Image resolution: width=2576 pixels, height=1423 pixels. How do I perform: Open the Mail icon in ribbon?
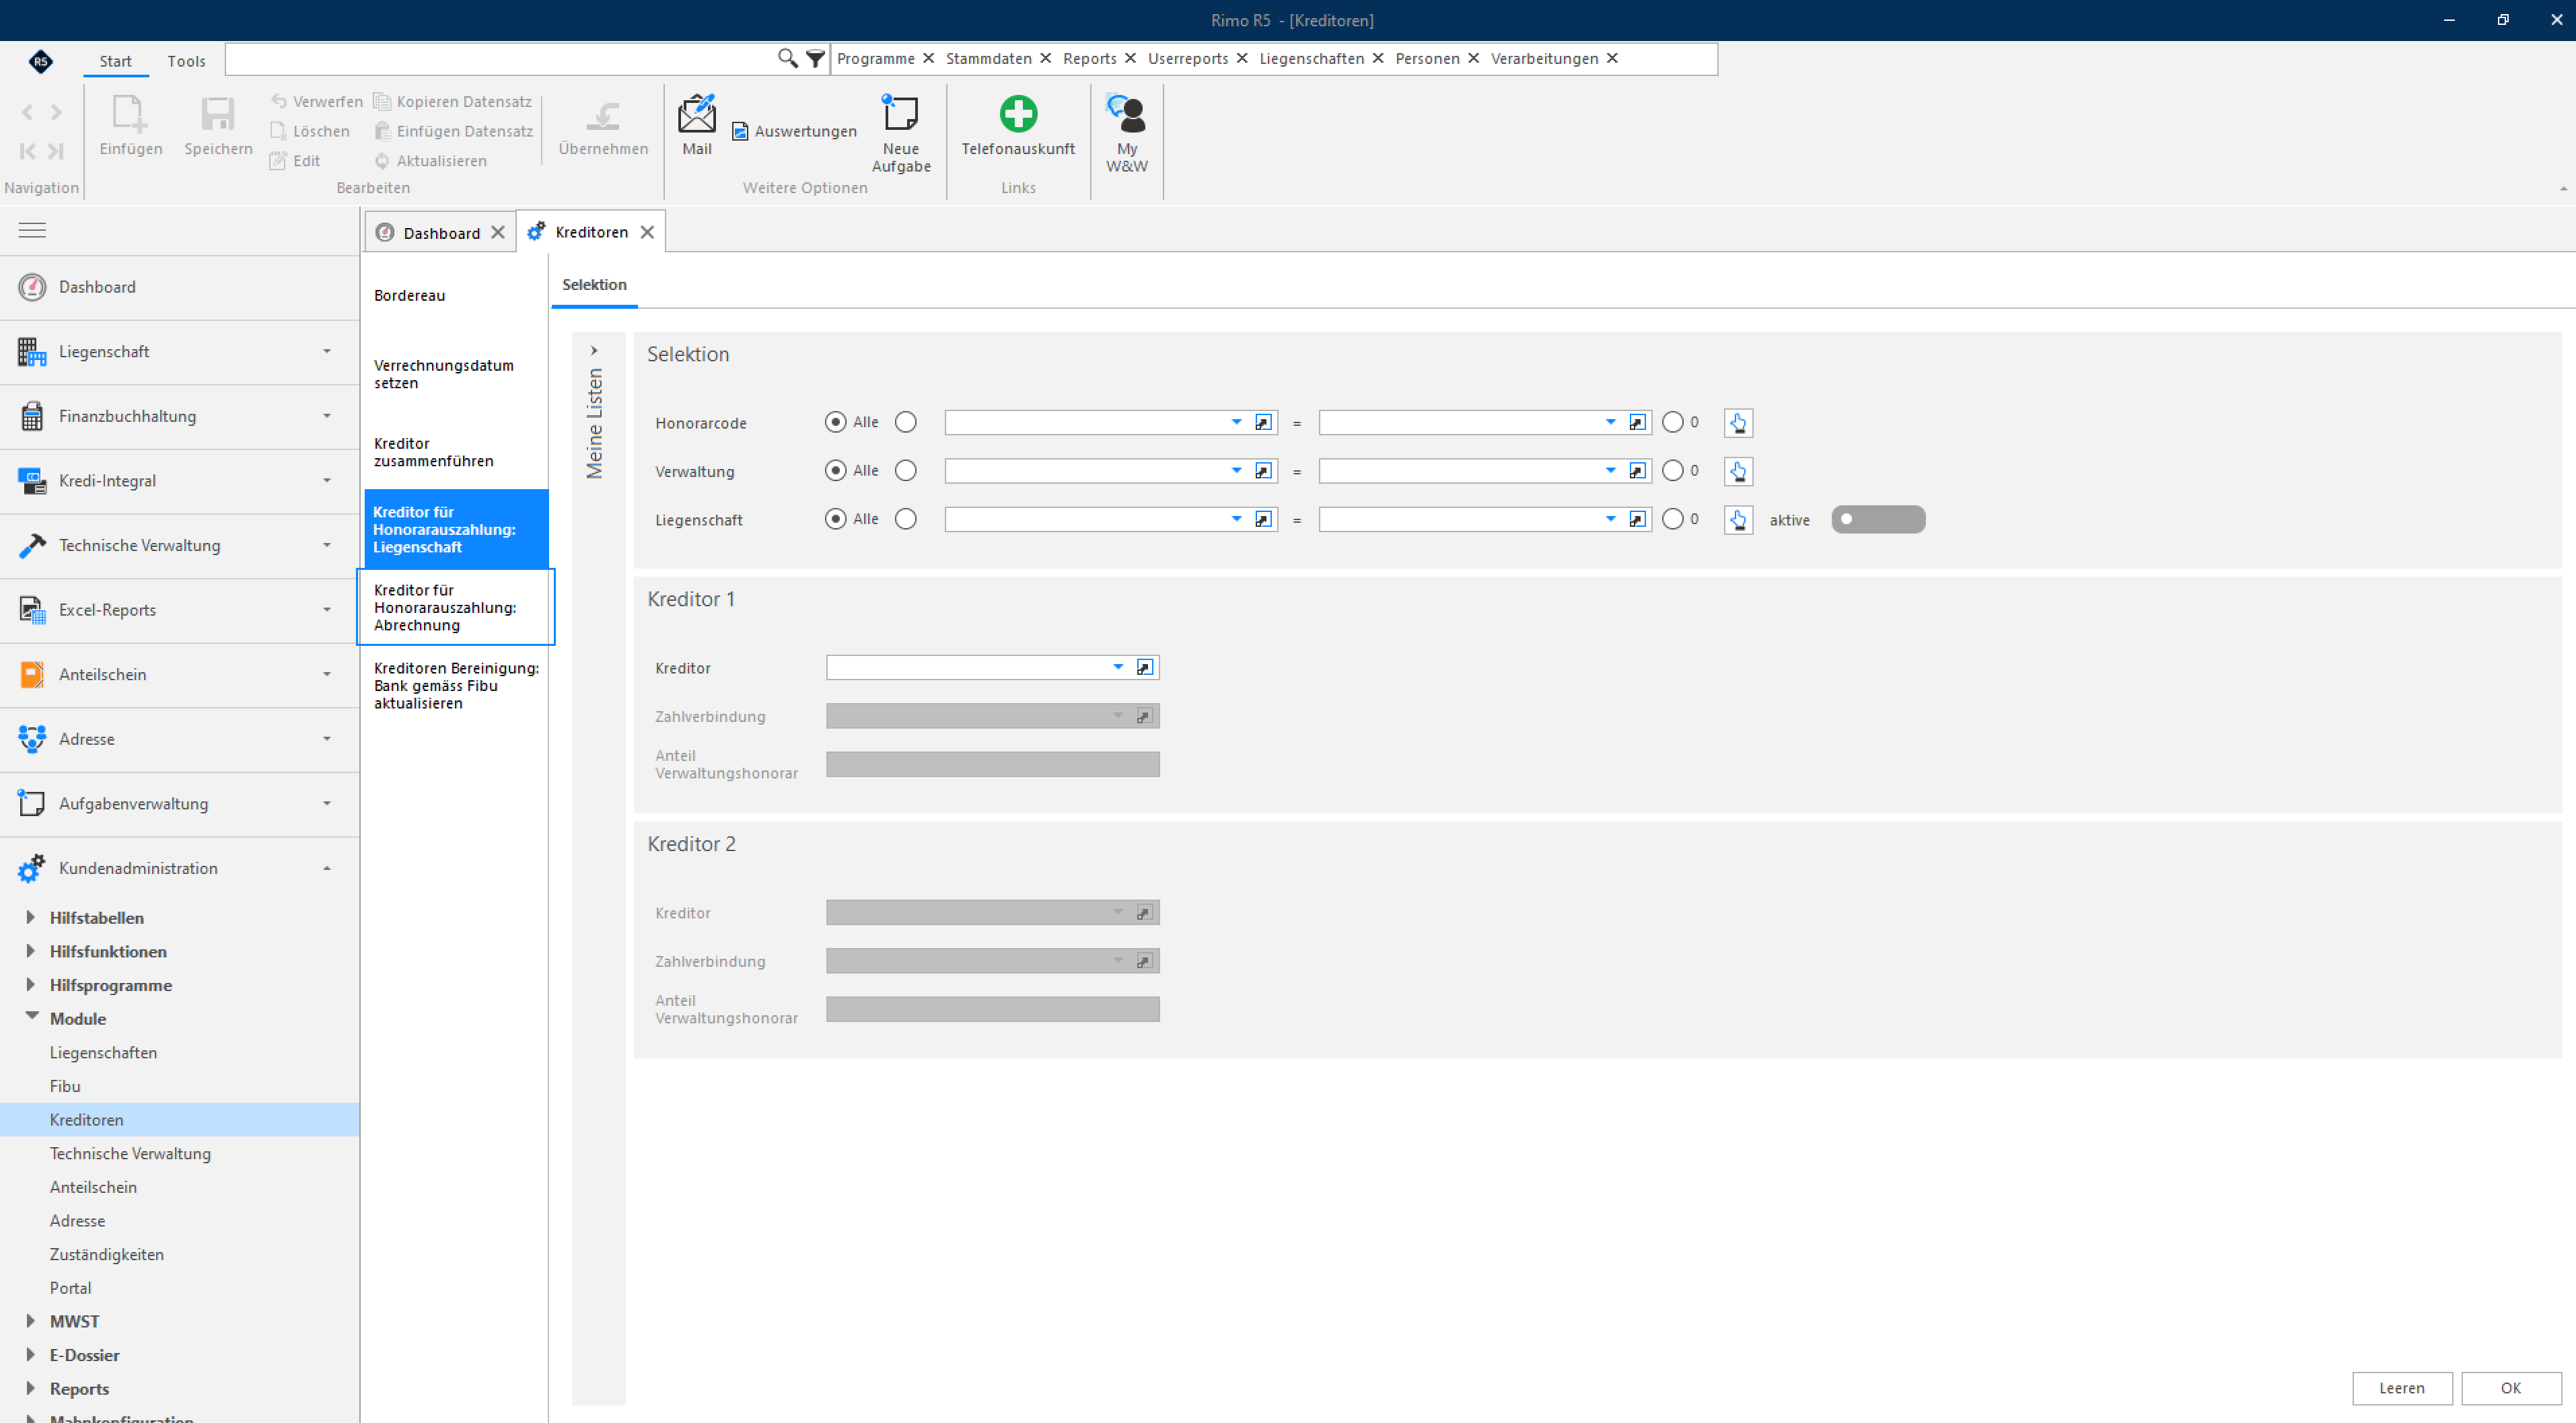pos(696,125)
